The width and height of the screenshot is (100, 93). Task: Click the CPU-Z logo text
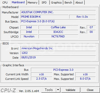tap(8, 90)
